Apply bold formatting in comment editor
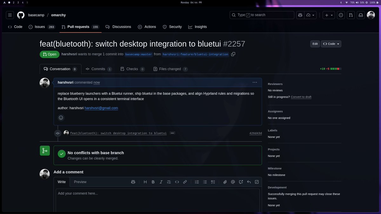Image resolution: width=381 pixels, height=214 pixels. [x=153, y=182]
